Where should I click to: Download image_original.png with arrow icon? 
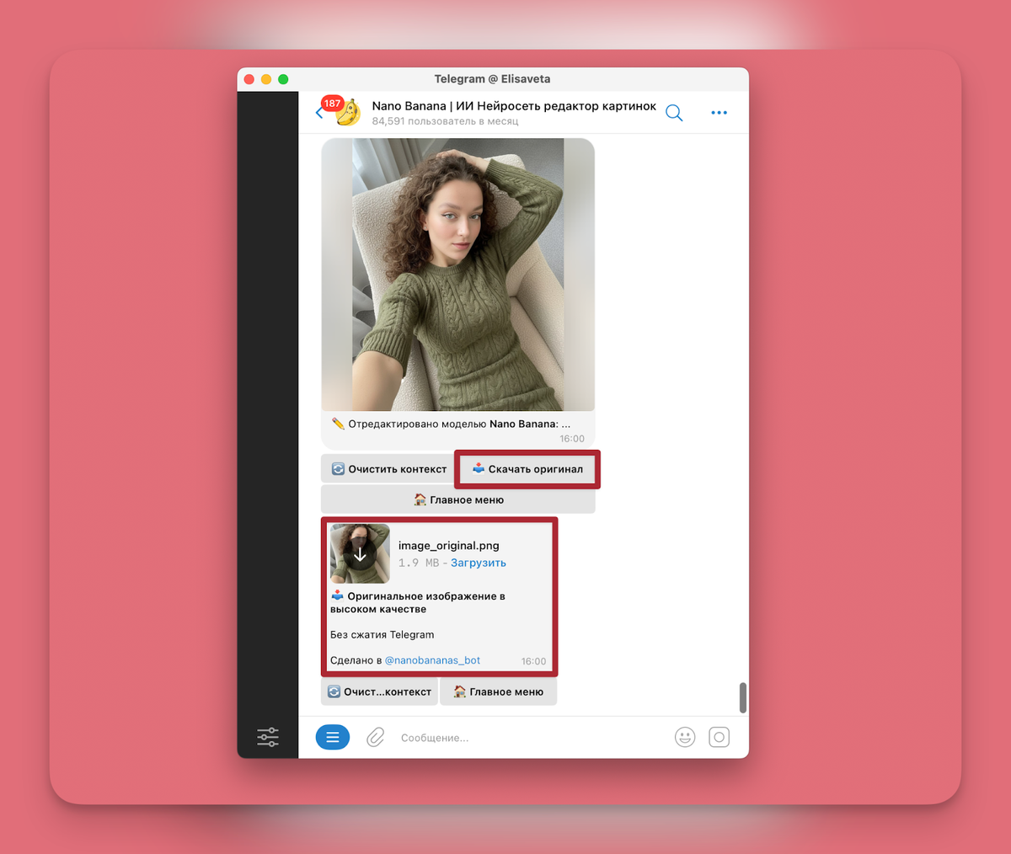360,554
